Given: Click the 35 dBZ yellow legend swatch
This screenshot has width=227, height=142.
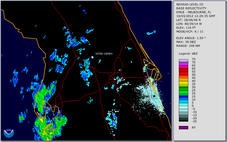Looking at the screenshot, I should click(183, 83).
